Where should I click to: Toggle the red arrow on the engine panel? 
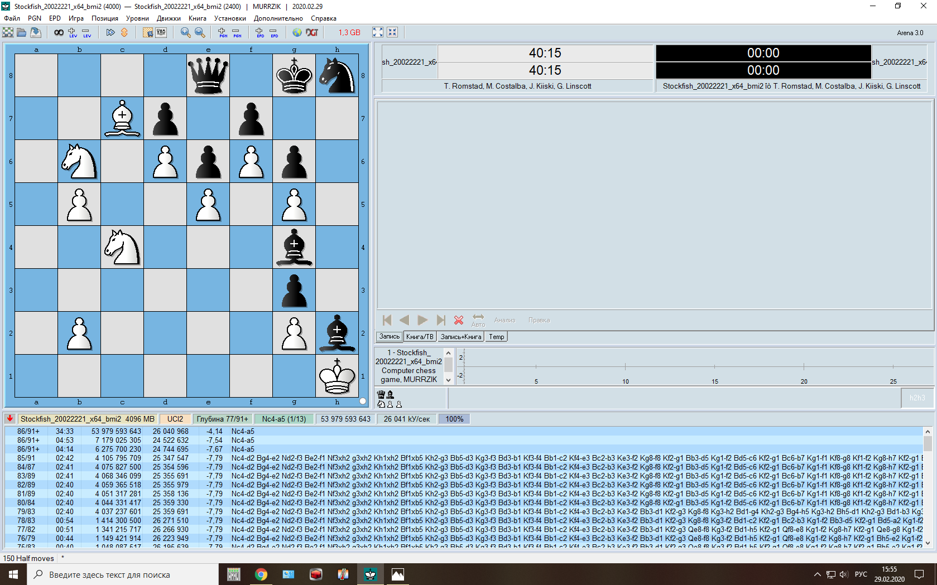pos(10,419)
